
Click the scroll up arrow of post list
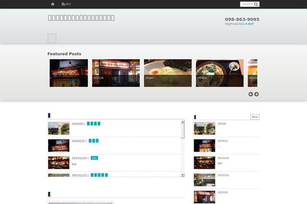(183, 121)
